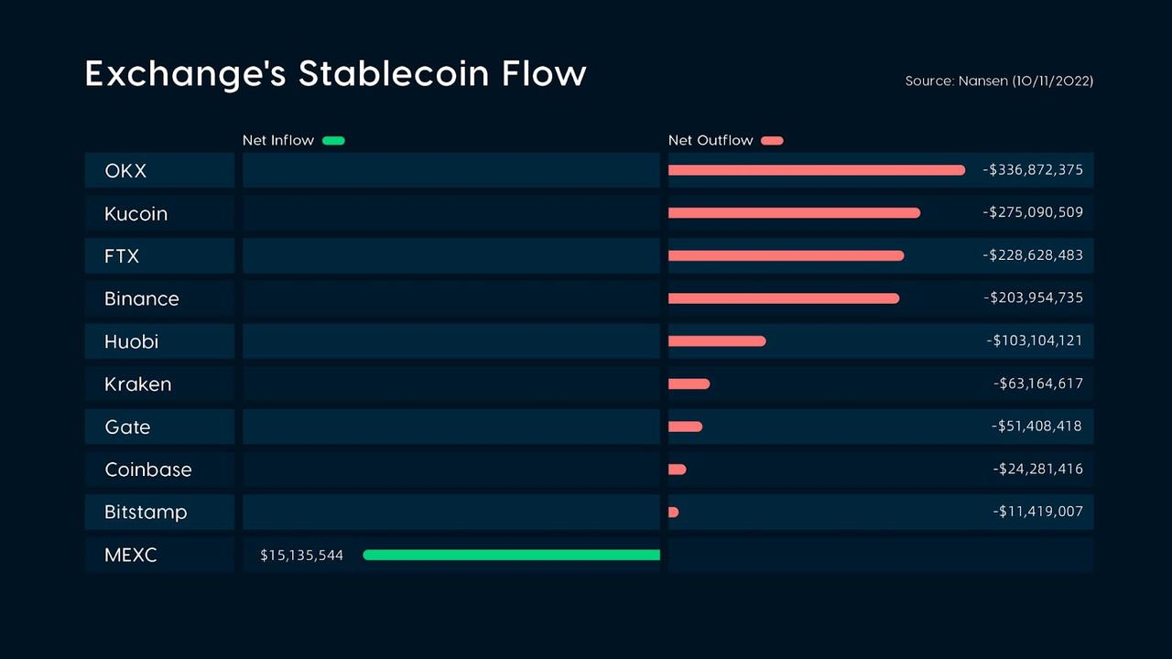
Task: Select the Kucoin exchange label
Action: pyautogui.click(x=136, y=213)
